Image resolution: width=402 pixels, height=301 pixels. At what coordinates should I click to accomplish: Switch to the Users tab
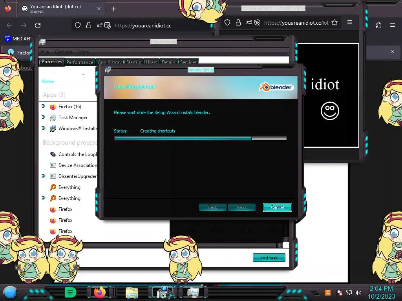(x=151, y=62)
